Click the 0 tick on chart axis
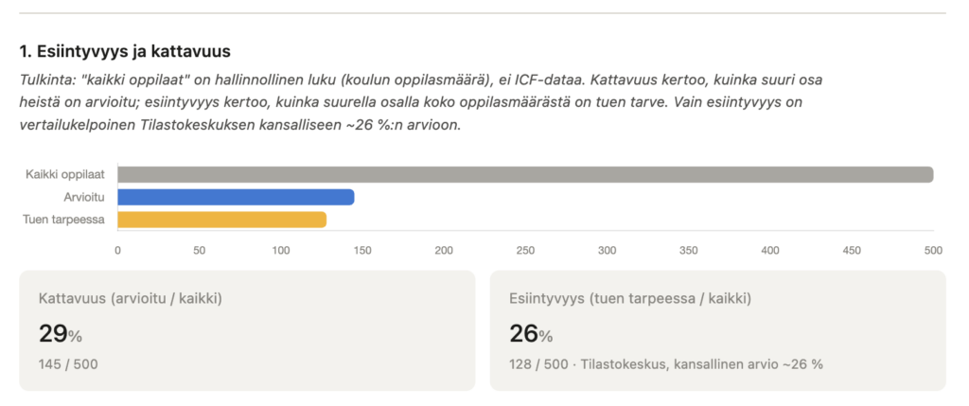The width and height of the screenshot is (969, 406). click(117, 251)
